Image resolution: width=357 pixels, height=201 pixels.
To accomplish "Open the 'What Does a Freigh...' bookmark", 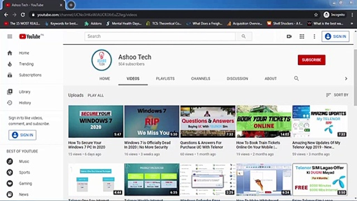I will point(205,23).
